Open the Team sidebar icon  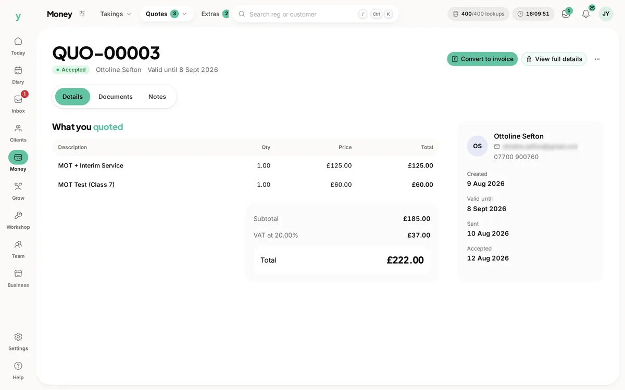[x=18, y=244]
